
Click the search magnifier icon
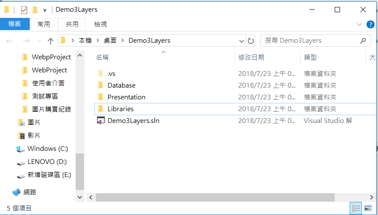click(x=362, y=41)
